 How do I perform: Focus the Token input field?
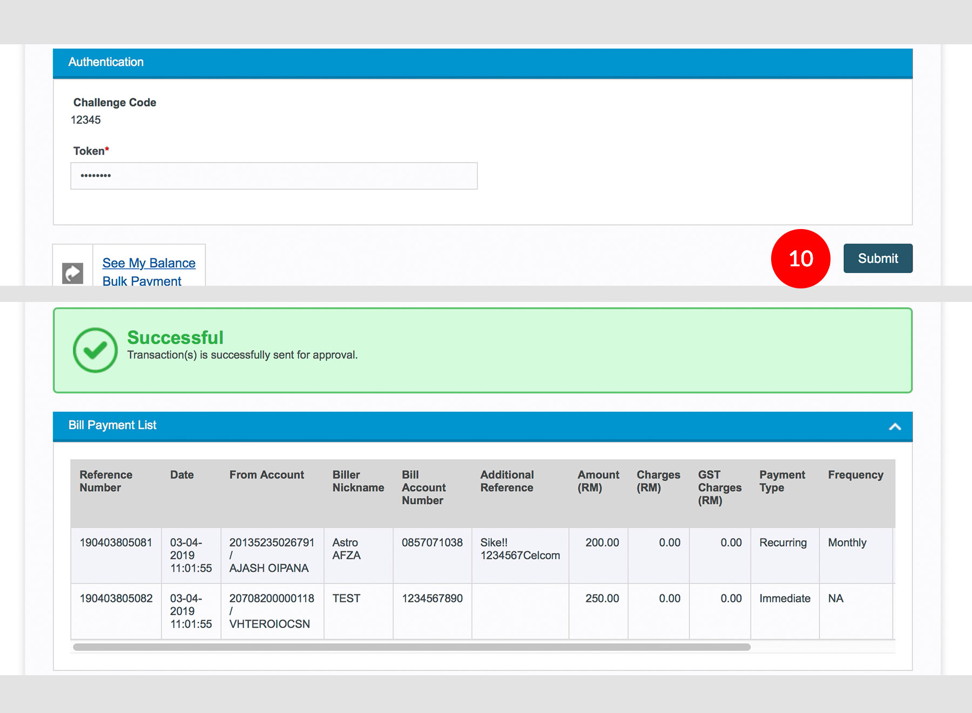point(274,176)
